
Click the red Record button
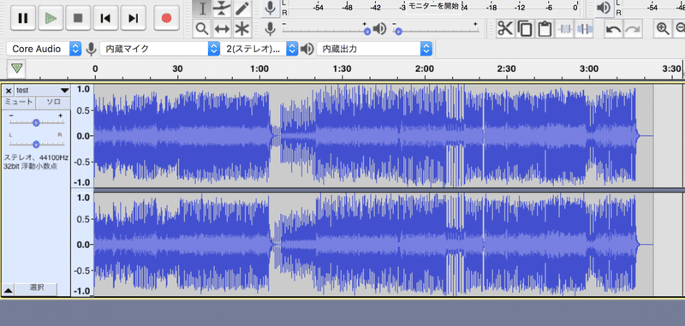tap(166, 18)
